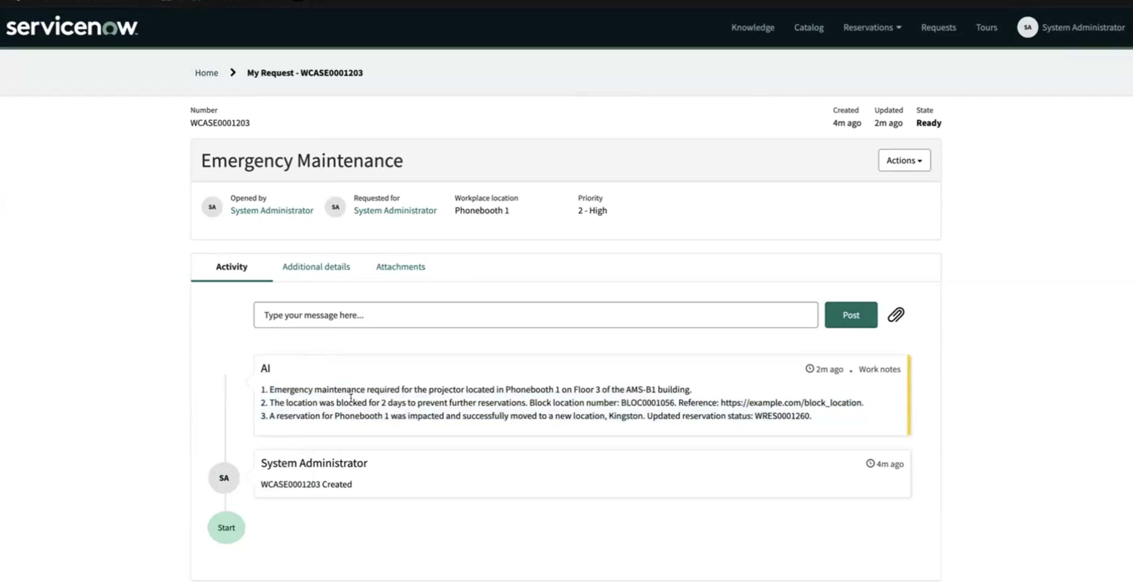
Task: Open the Knowledge menu item
Action: tap(753, 27)
